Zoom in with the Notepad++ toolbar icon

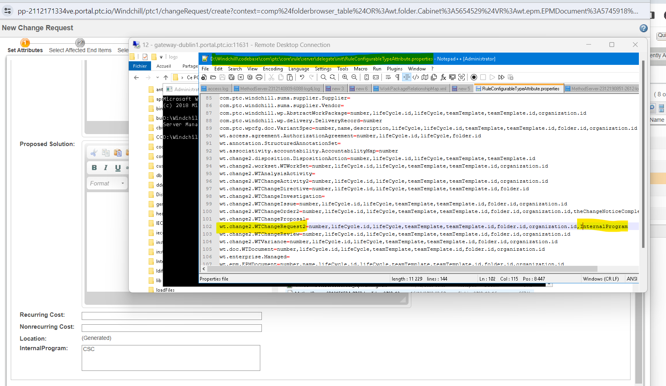click(344, 77)
